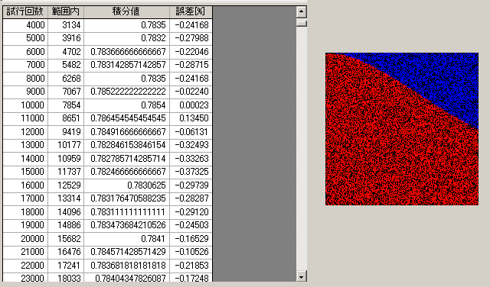The height and width of the screenshot is (287, 490).
Task: Select the cell with trial count 10000
Action: click(25, 105)
